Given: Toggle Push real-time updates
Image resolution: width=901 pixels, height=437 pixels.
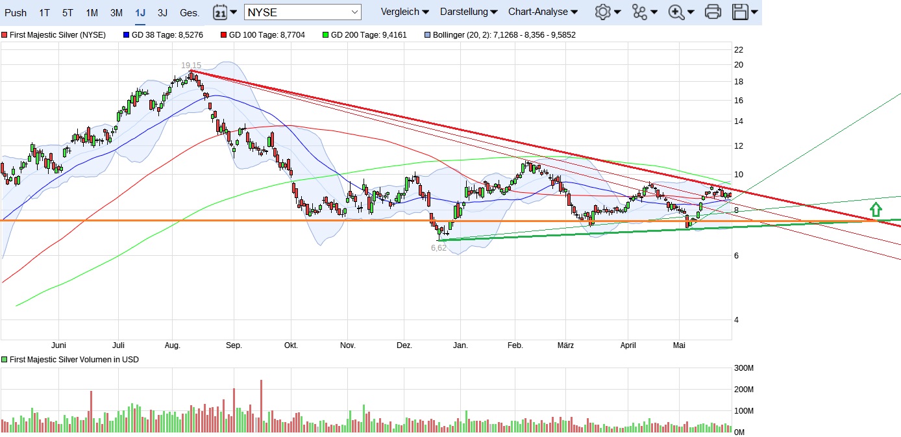Looking at the screenshot, I should [x=16, y=12].
